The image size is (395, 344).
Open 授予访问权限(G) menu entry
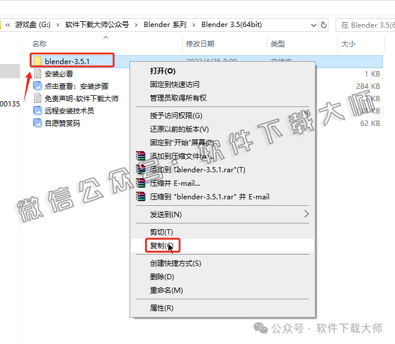click(176, 115)
